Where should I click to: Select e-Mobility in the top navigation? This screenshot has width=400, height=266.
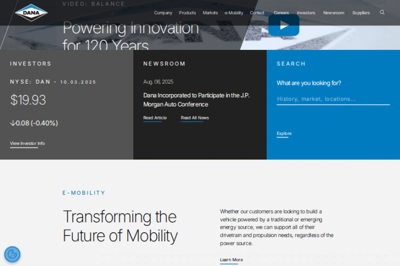click(234, 13)
